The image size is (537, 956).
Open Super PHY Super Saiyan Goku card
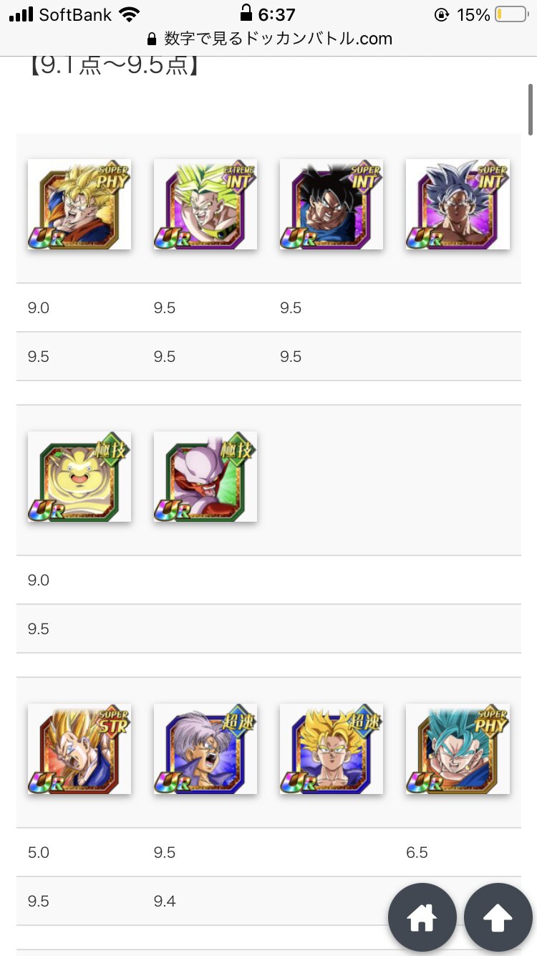click(79, 204)
